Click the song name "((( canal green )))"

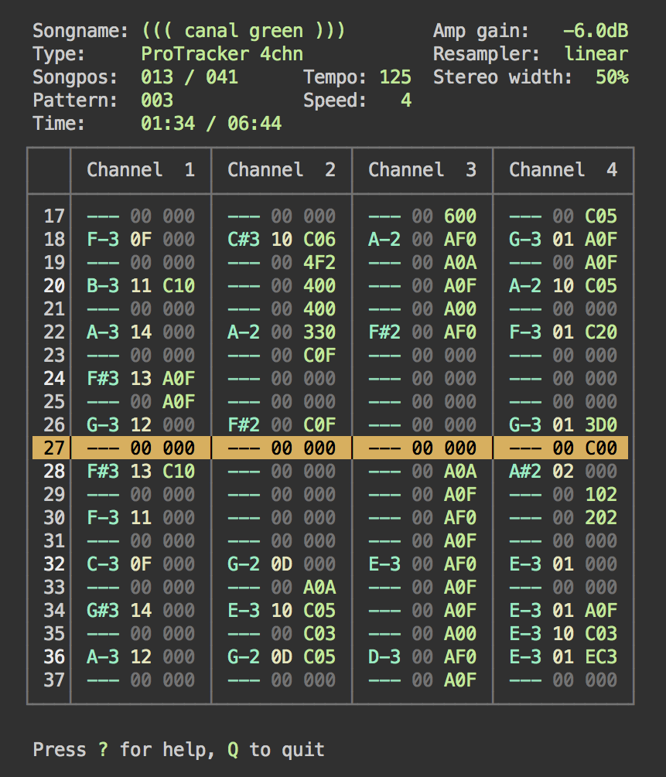(x=243, y=31)
